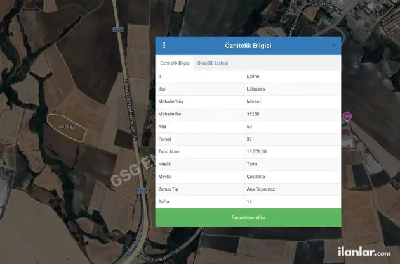Image resolution: width=400 pixels, height=264 pixels.
Task: Close the Öznitelik Bilgisi dialog
Action: 333,46
